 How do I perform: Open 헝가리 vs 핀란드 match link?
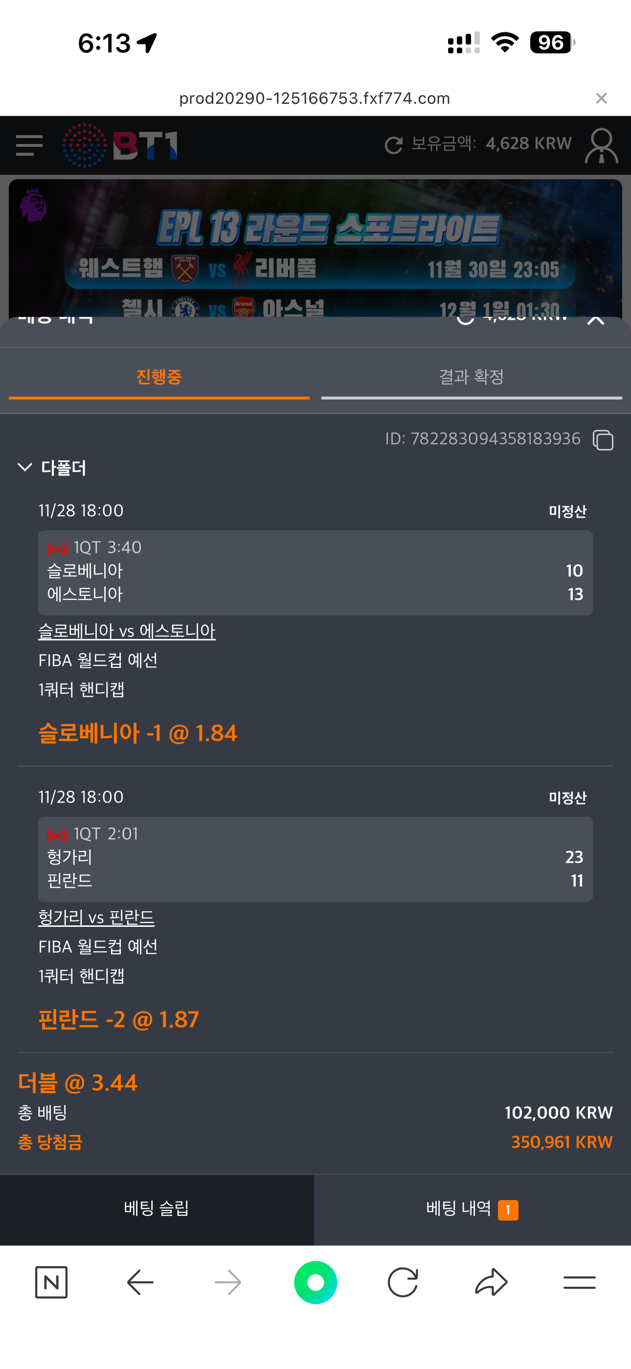click(96, 918)
